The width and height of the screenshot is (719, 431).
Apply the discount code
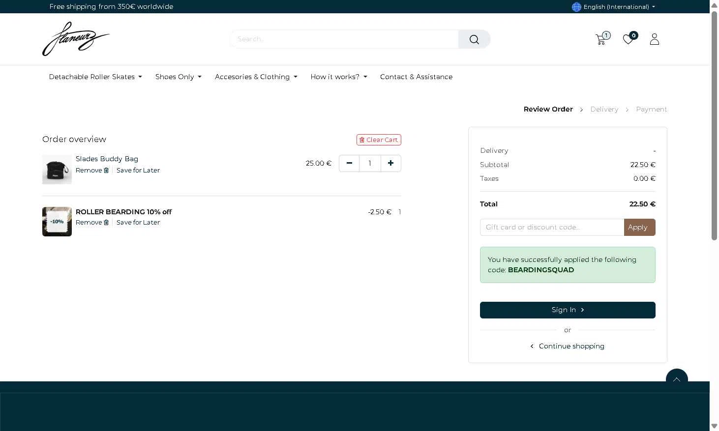tap(639, 227)
